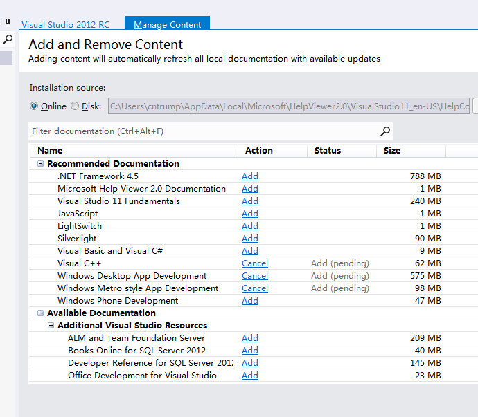Viewport: 478px width, 417px height.
Task: Click 'Add (pending)' status for Visual C++
Action: click(340, 263)
